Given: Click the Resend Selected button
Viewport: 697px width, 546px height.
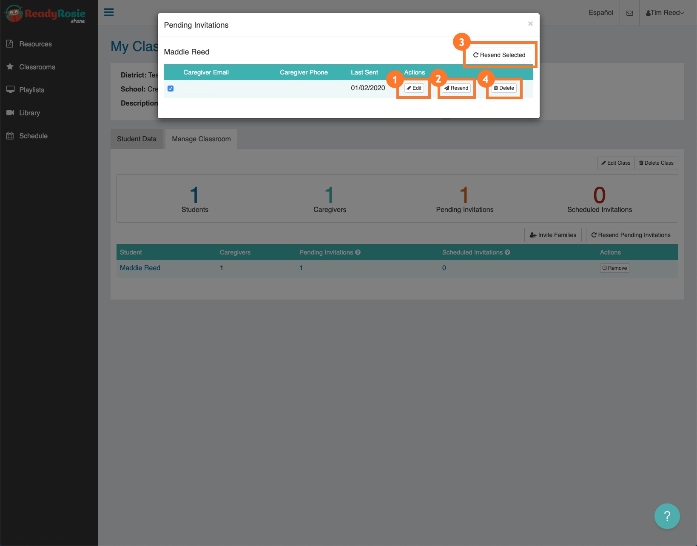Looking at the screenshot, I should pos(498,55).
